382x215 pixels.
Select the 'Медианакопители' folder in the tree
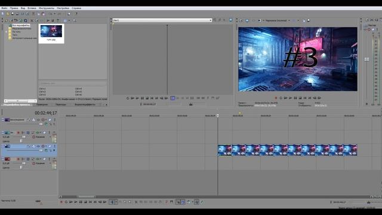pos(21,29)
